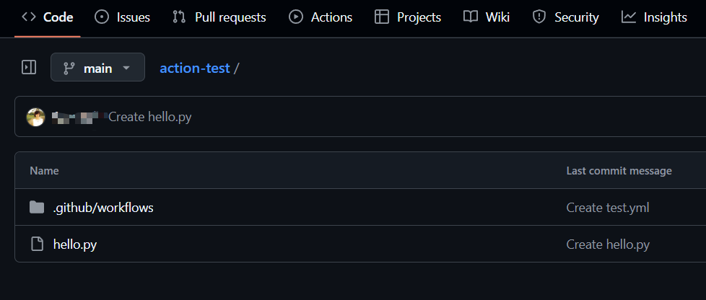This screenshot has height=300, width=706.
Task: Toggle the file tree side panel
Action: [29, 68]
